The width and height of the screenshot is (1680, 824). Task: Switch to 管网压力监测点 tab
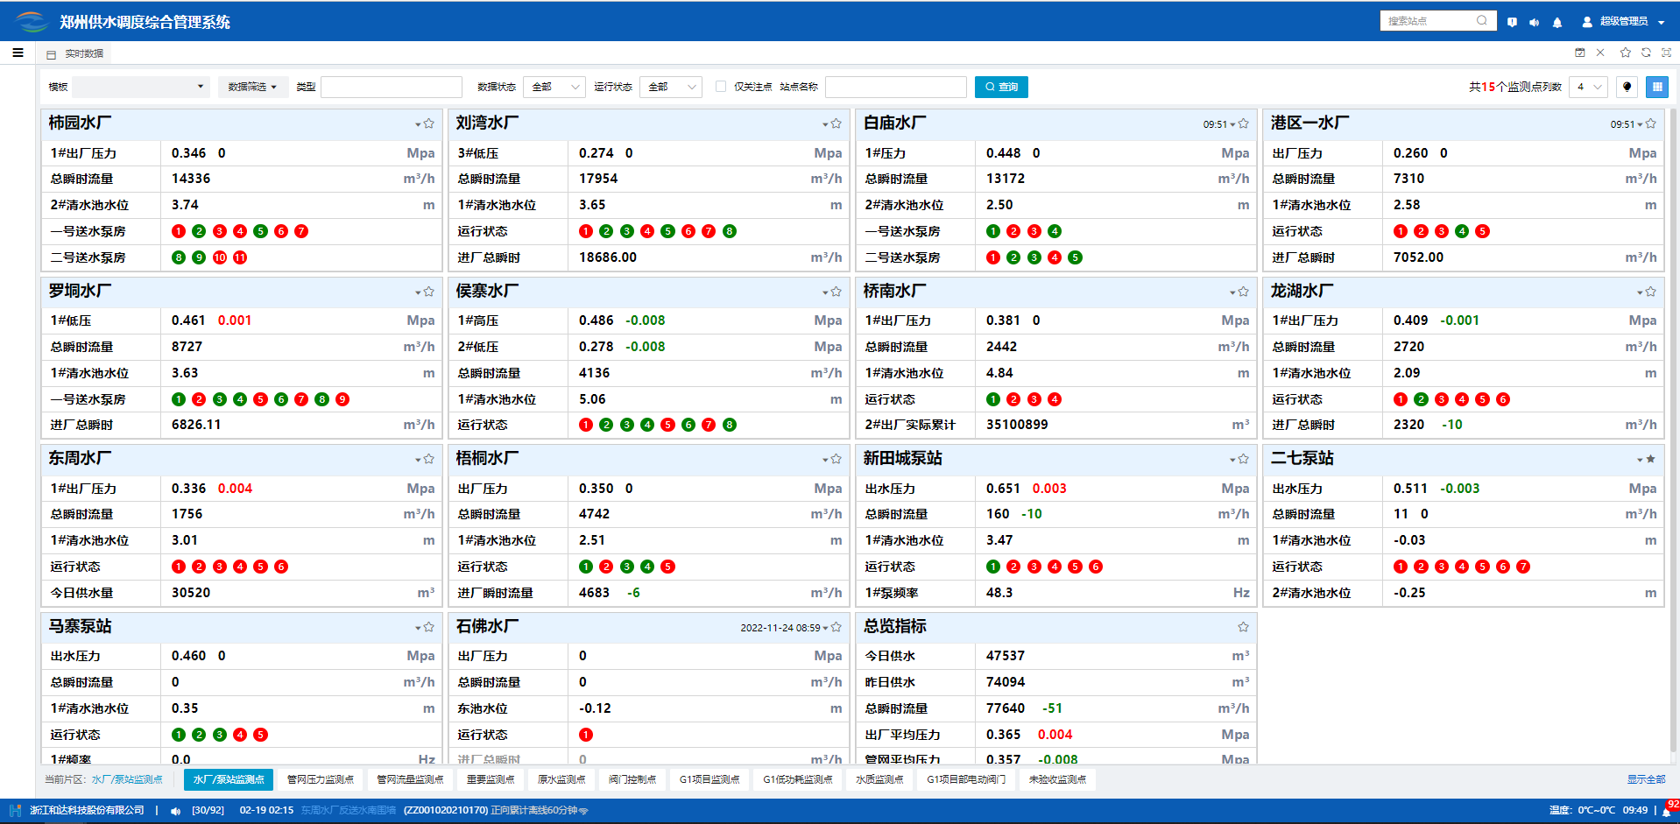click(321, 779)
